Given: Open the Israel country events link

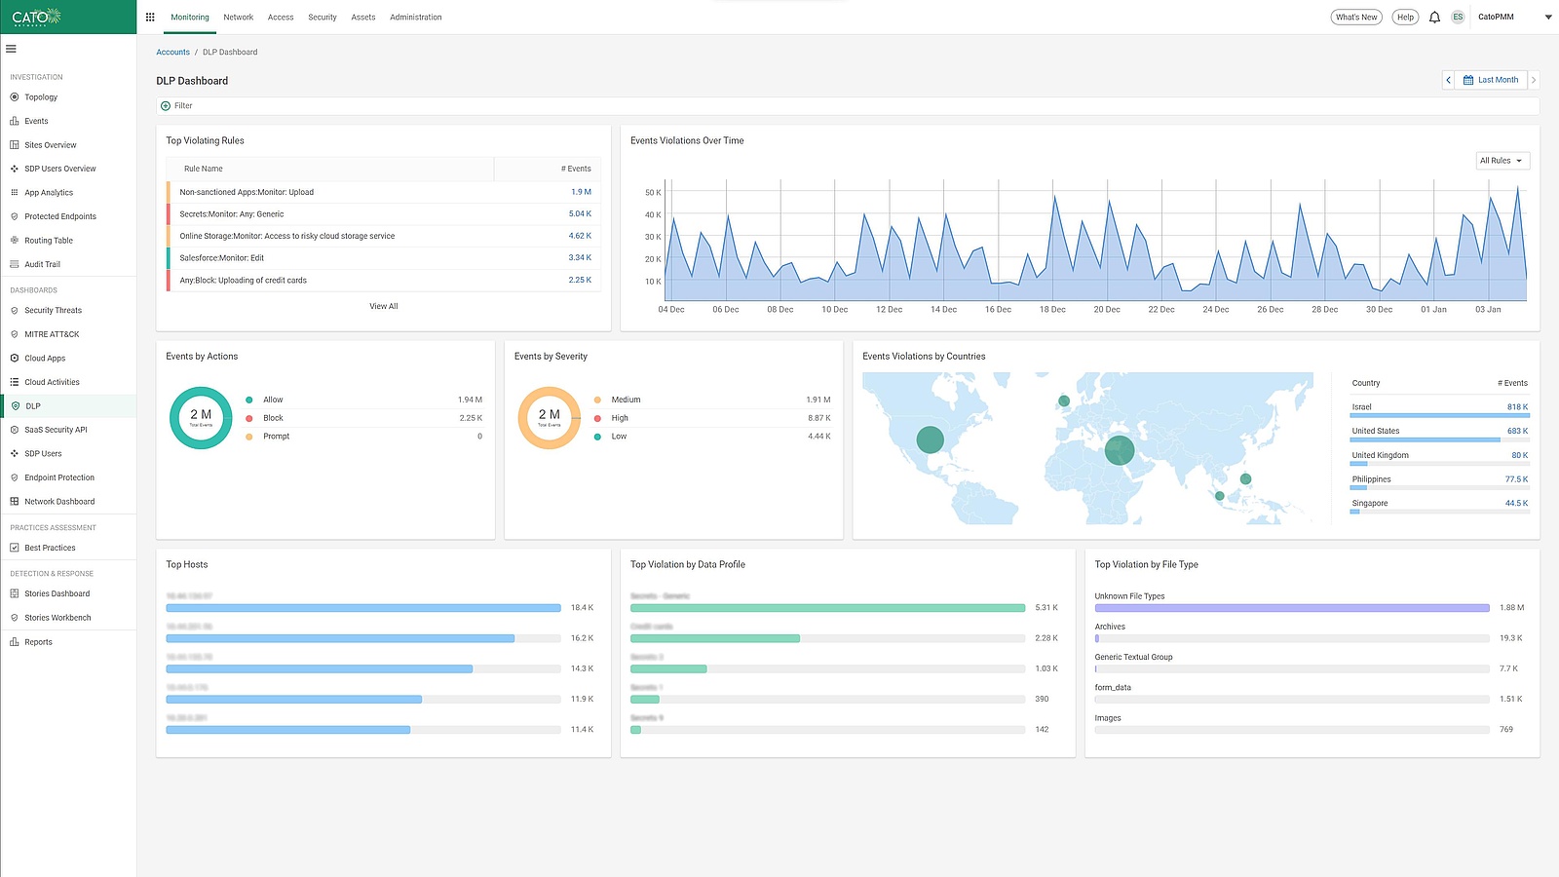Looking at the screenshot, I should pos(1363,406).
